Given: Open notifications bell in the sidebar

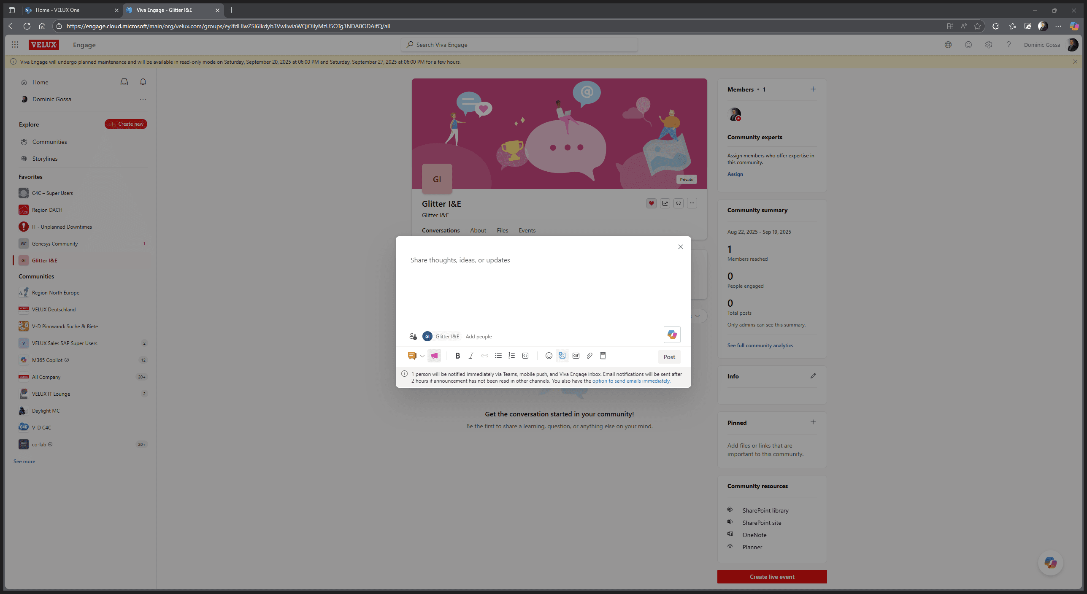Looking at the screenshot, I should [x=143, y=82].
